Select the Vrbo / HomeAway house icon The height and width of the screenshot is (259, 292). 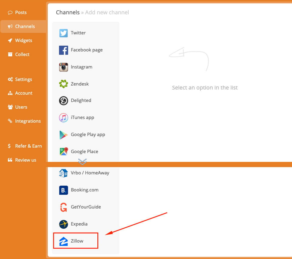(x=63, y=173)
